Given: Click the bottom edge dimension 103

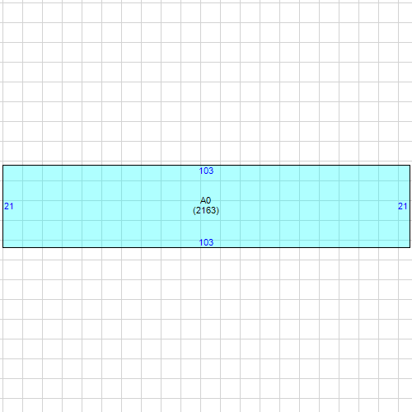Looking at the screenshot, I should (x=206, y=242).
